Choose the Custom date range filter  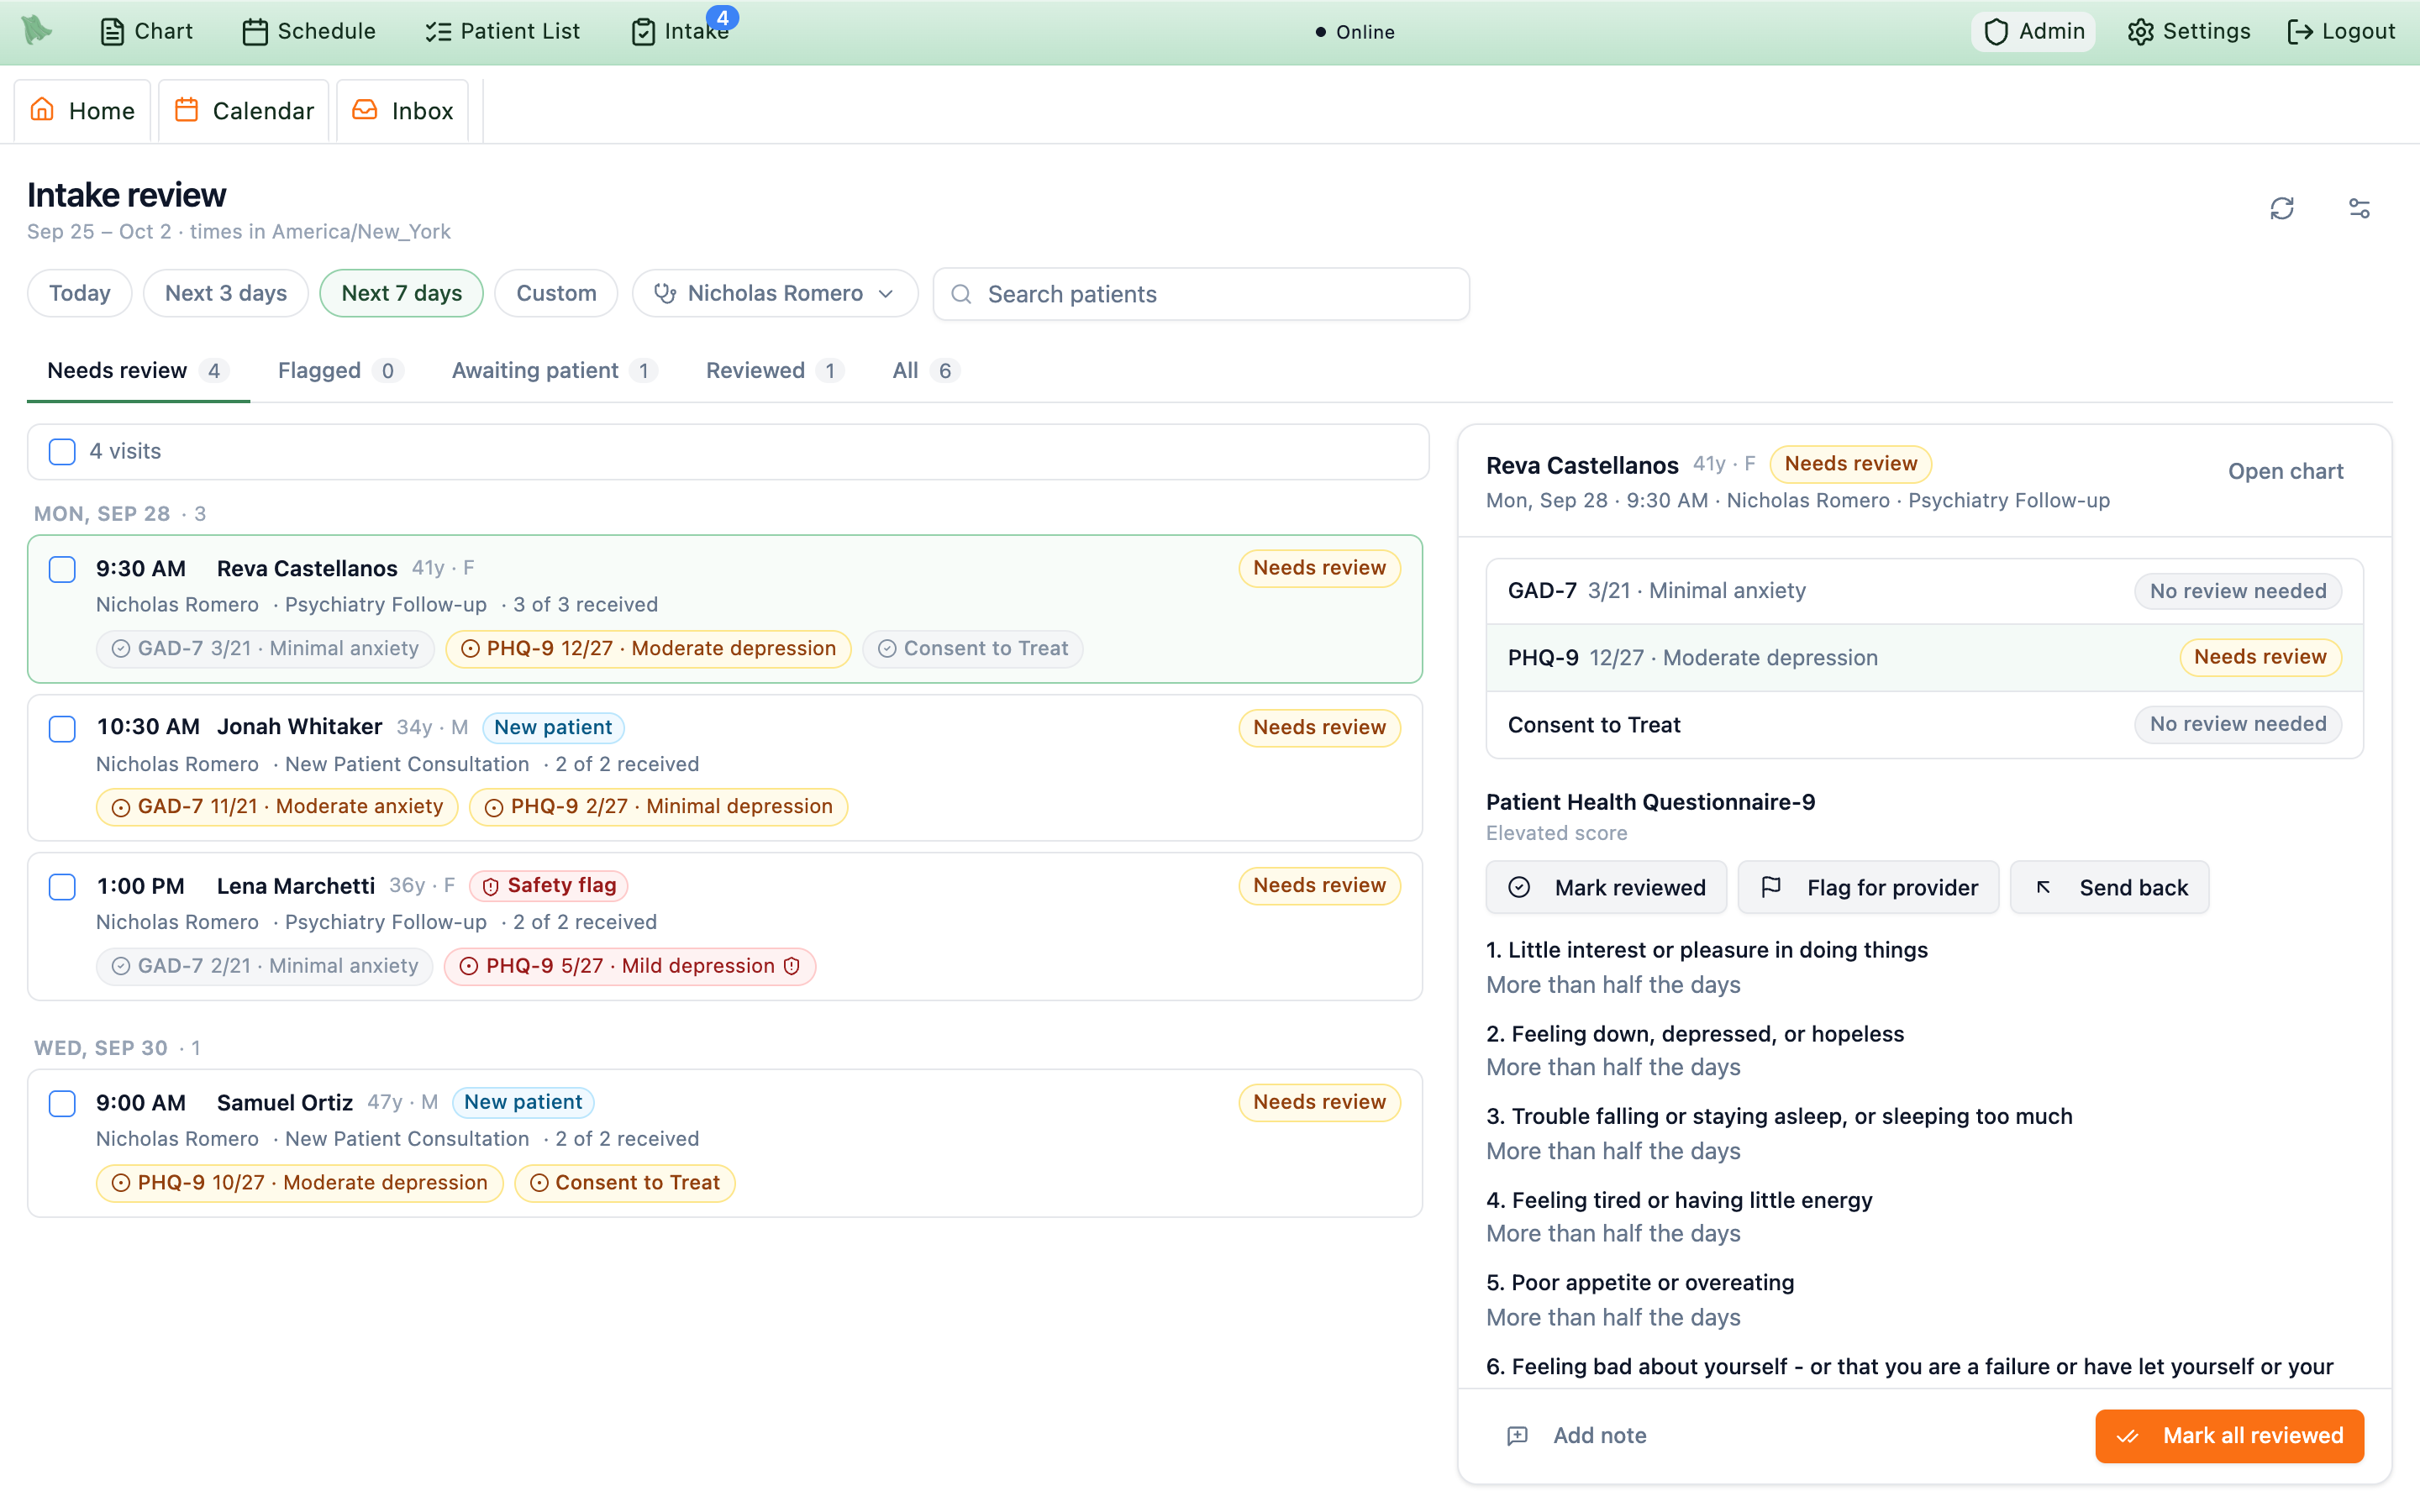[x=556, y=293]
